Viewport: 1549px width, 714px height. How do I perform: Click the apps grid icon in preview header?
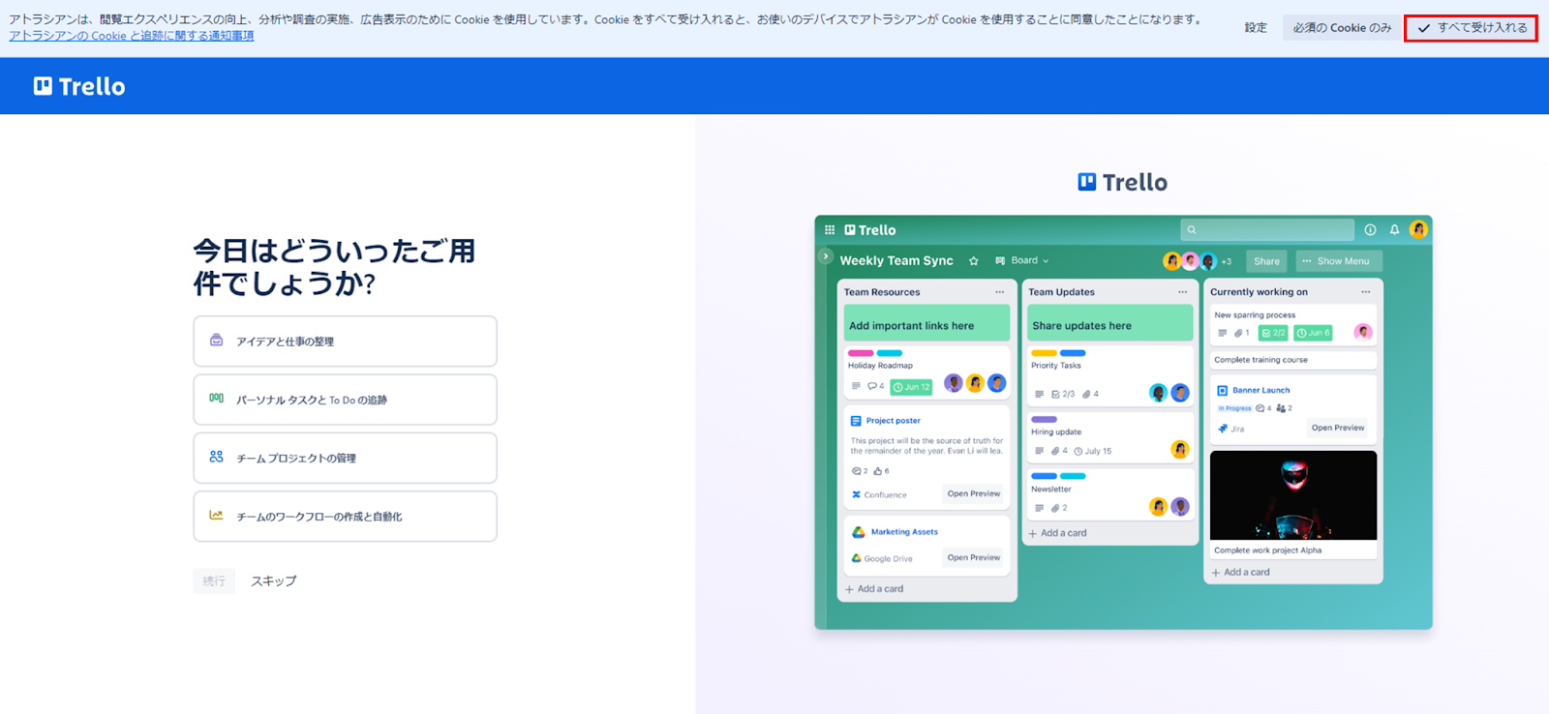pyautogui.click(x=830, y=230)
